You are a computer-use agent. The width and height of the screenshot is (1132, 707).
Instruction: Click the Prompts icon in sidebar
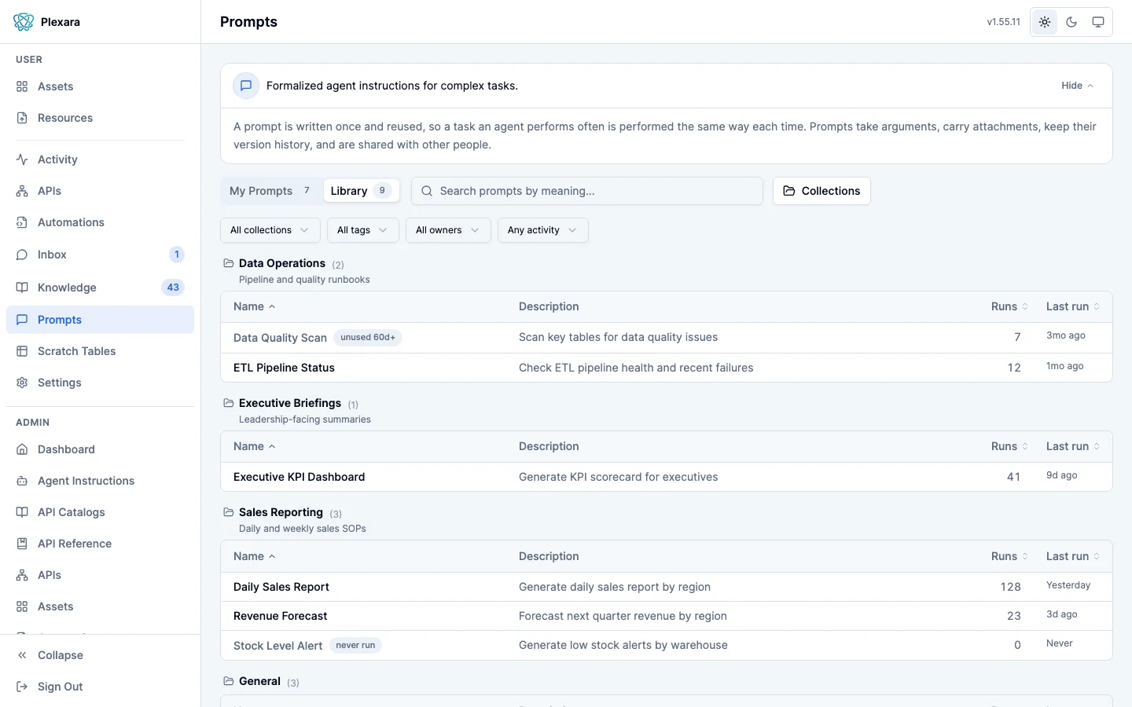point(22,320)
